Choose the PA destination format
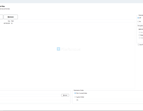The image size is (143, 111). [x=138, y=22]
